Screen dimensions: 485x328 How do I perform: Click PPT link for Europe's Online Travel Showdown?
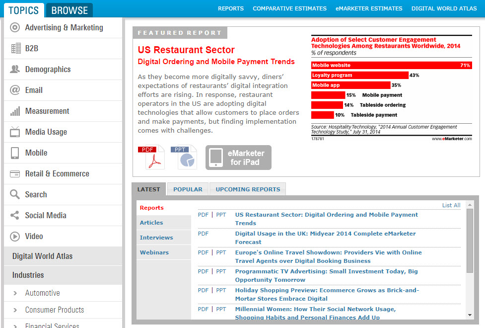pyautogui.click(x=221, y=252)
